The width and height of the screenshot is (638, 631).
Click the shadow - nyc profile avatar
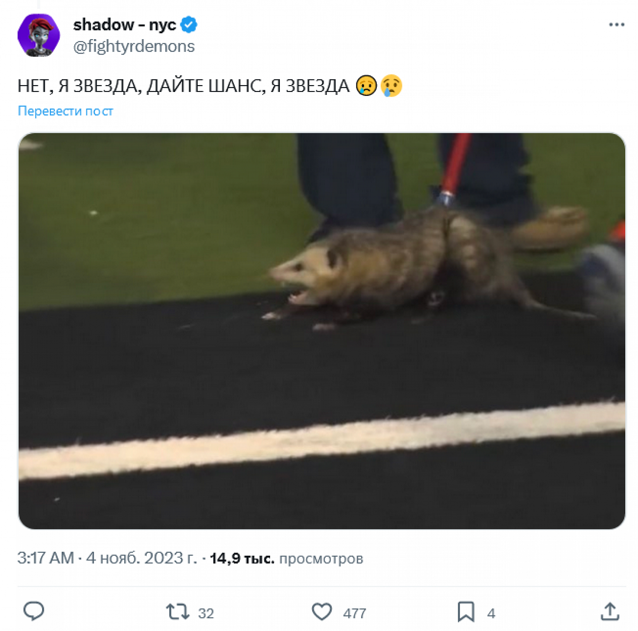tap(39, 35)
